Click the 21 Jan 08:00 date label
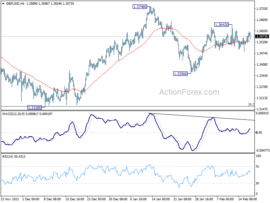 coord(182,199)
